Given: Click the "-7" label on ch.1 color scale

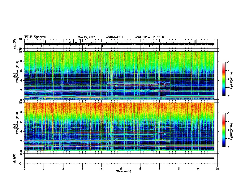Looking at the screenshot, I should 228,96.
